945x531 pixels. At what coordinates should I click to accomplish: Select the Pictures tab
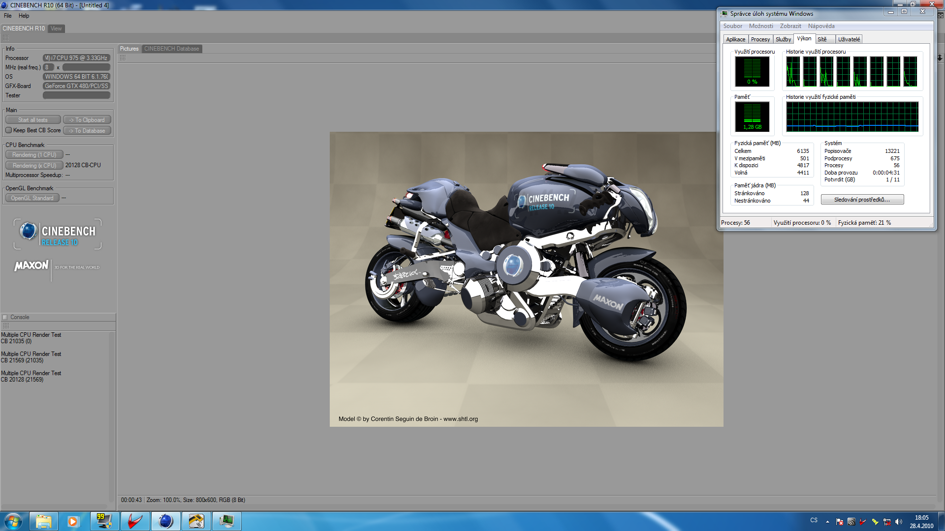coord(129,49)
